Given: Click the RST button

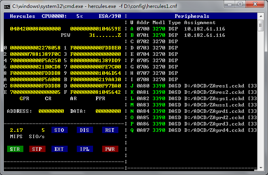Looking at the screenshot, I should coord(110,130).
